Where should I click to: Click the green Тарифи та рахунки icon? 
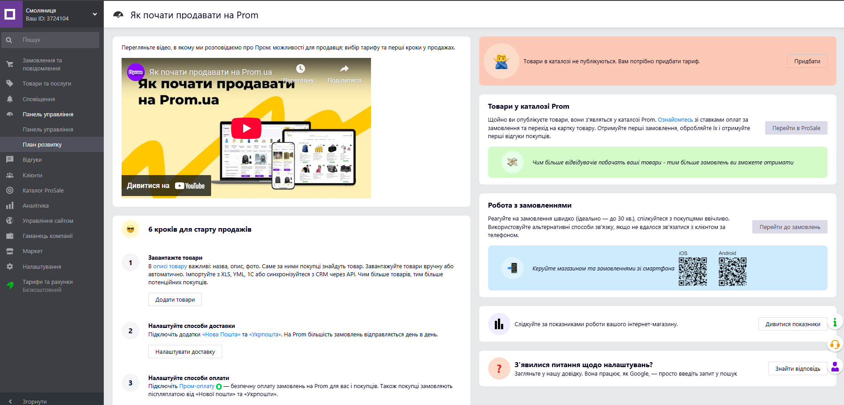click(x=10, y=286)
